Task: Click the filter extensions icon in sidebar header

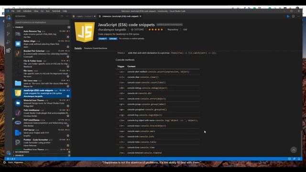Action: pyautogui.click(x=62, y=16)
